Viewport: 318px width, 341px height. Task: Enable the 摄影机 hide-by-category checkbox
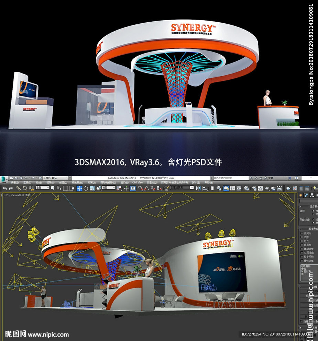tap(302, 245)
